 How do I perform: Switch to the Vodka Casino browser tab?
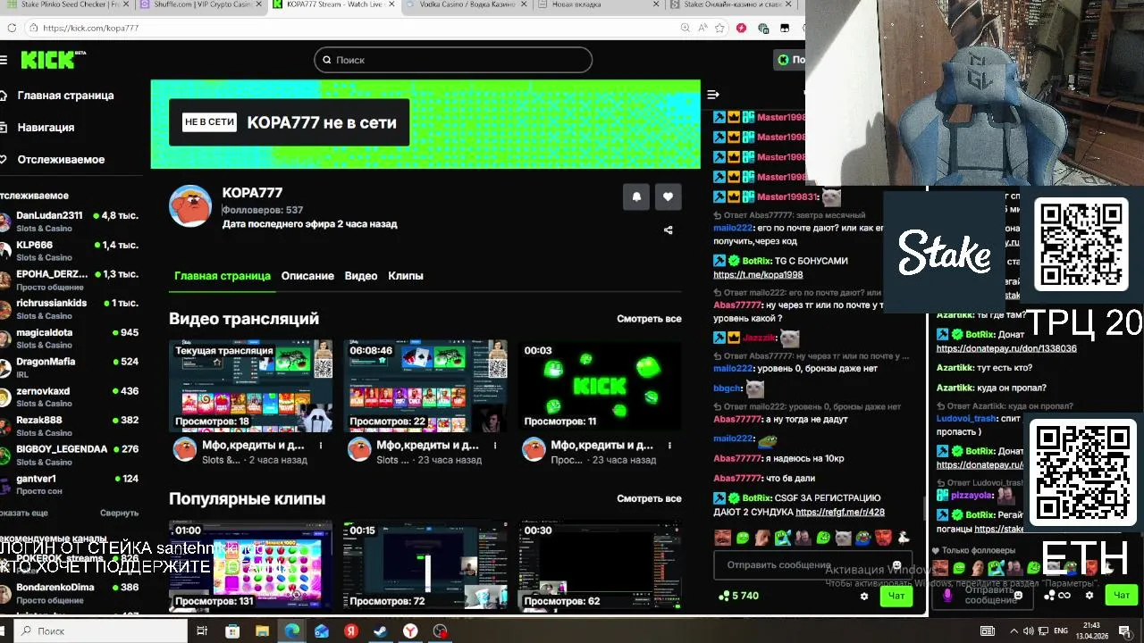pos(467,4)
